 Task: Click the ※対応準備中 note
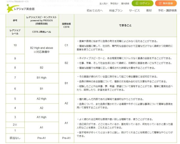[42, 52]
